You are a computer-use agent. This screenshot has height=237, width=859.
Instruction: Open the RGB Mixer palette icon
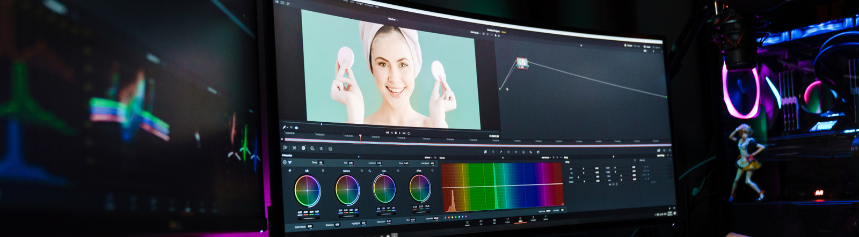321,149
